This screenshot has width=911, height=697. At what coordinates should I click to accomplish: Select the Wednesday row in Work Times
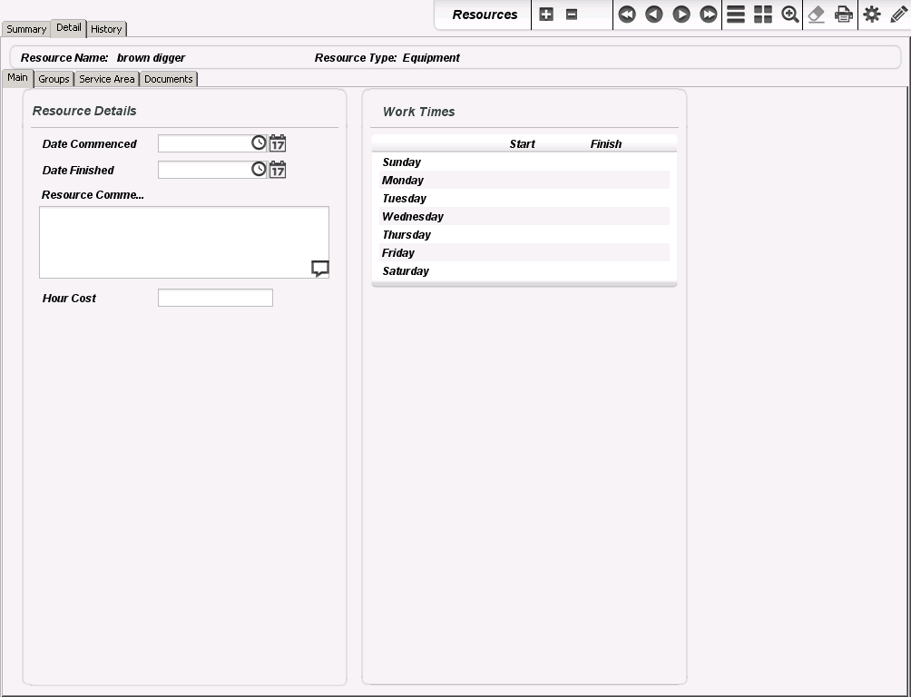[x=524, y=217]
